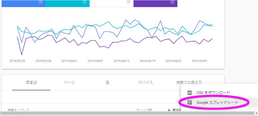258x116 pixels.
Task: Click the help icon on the blue metric card
Action: (x=40, y=2)
